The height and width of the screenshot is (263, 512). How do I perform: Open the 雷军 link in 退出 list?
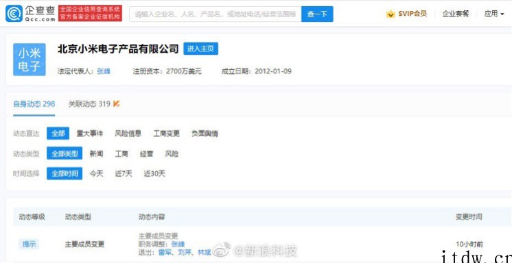coord(165,252)
